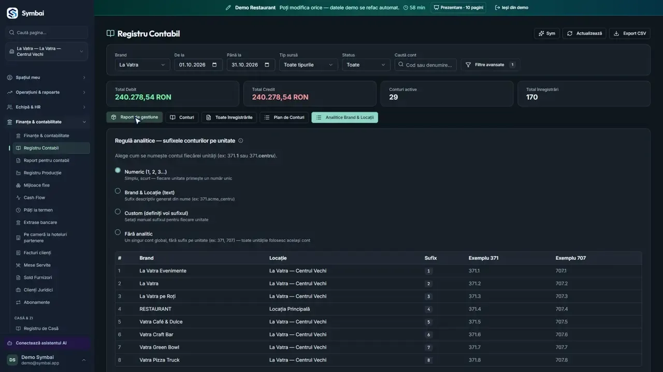Switch to the Toate înregistrările tab
The width and height of the screenshot is (663, 372).
point(229,117)
